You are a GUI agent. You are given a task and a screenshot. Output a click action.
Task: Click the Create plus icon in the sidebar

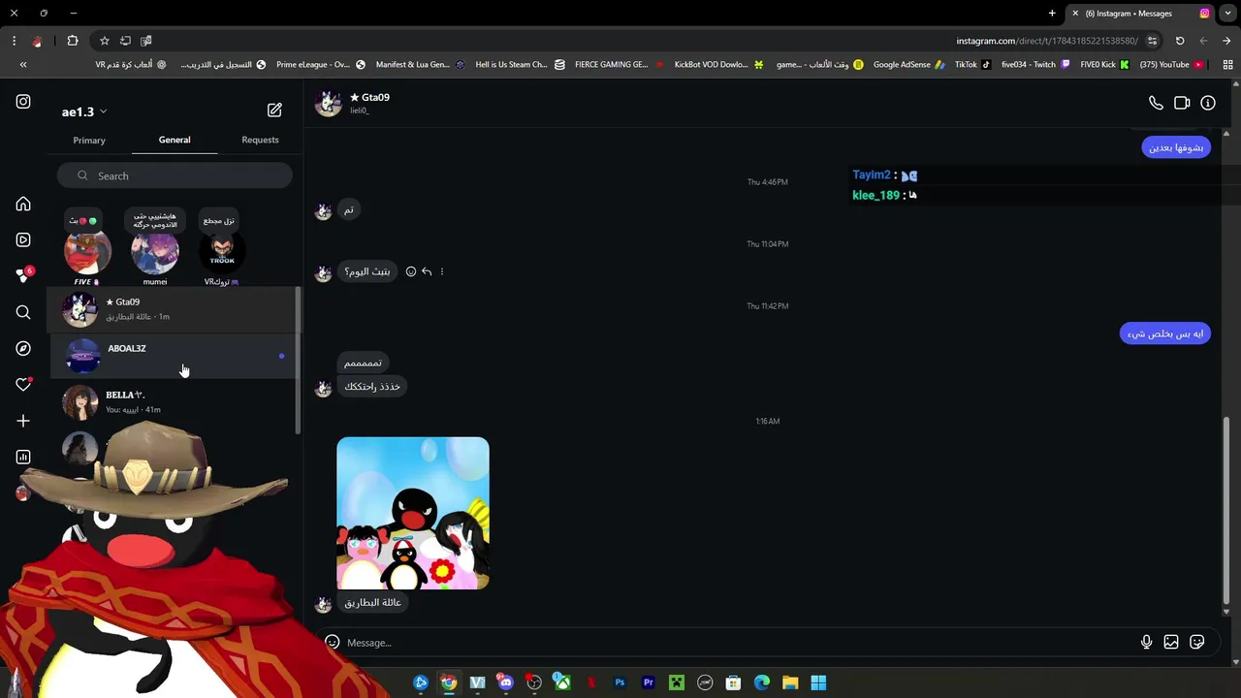[x=23, y=421]
